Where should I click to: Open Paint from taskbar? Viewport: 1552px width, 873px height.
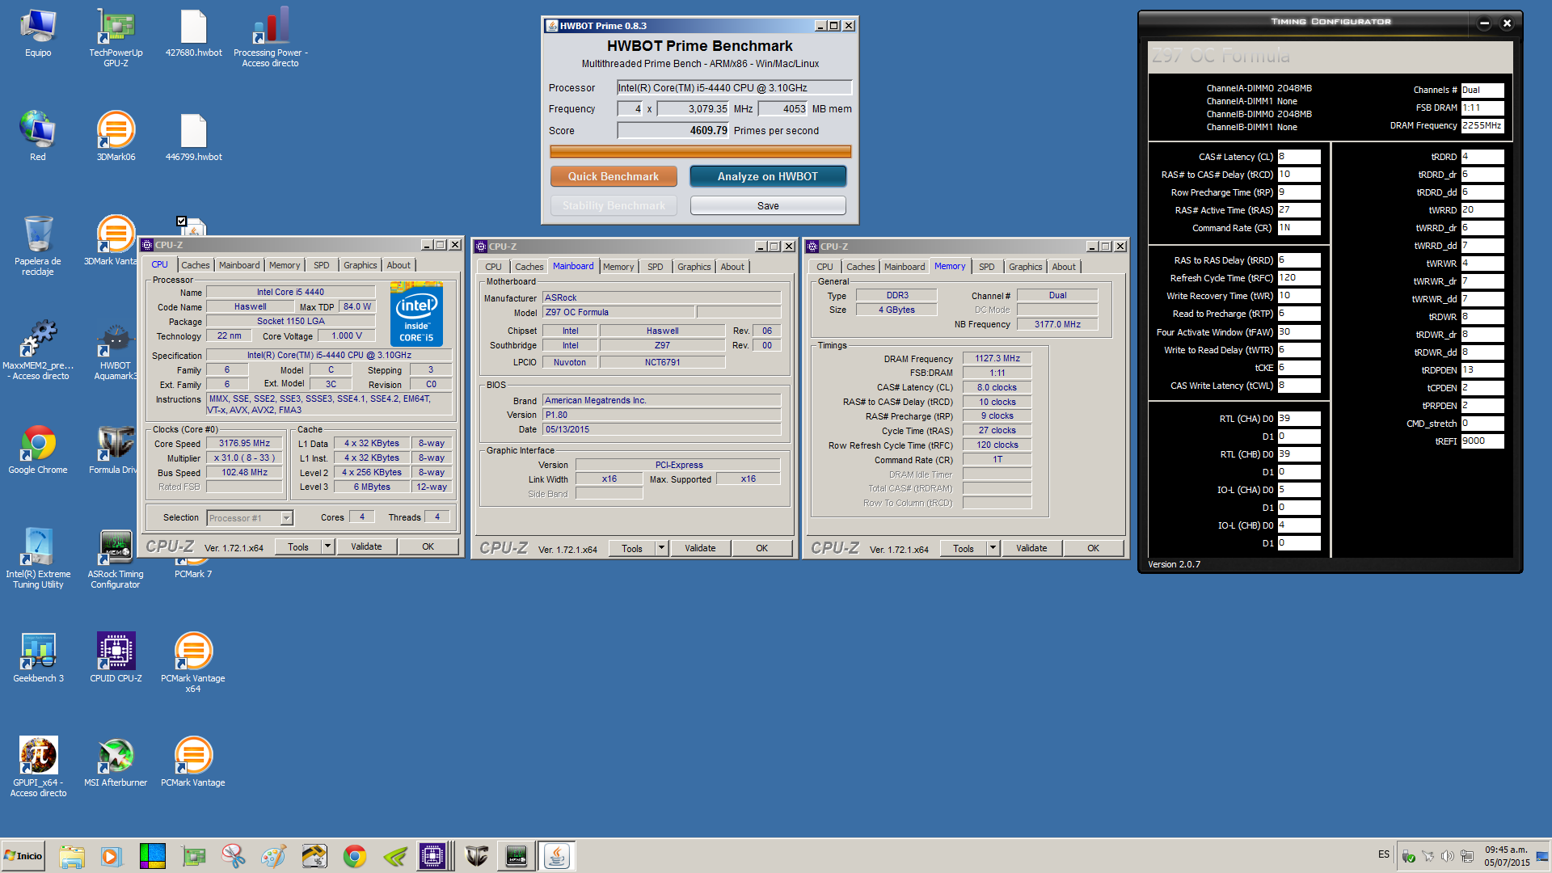pyautogui.click(x=274, y=856)
